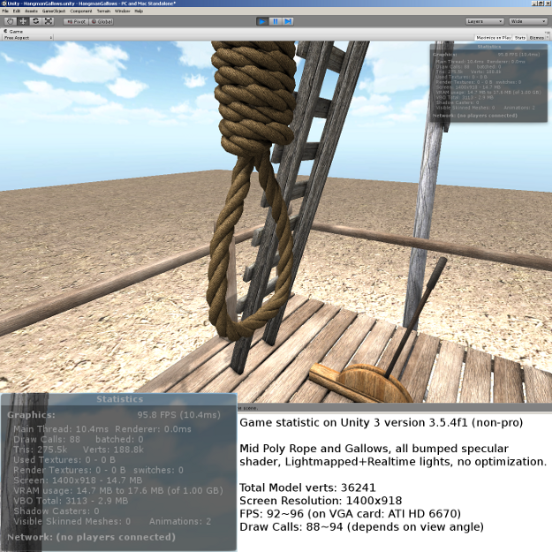Screen dimensions: 552x552
Task: Open the Wide layout dropdown
Action: (528, 21)
